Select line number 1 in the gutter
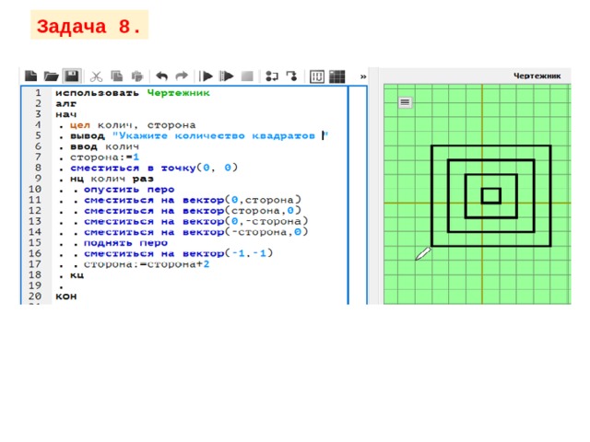This screenshot has width=590, height=442. (x=38, y=92)
